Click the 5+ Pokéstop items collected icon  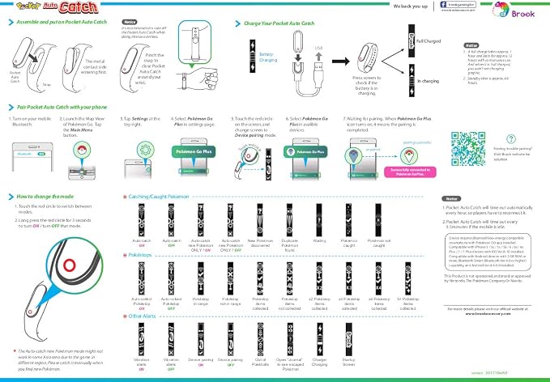tap(408, 278)
